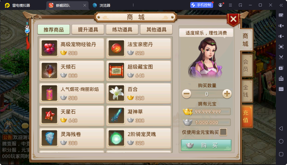Pick the 法宝亲密丹 red orb icon
Image resolution: width=287 pixels, height=165 pixels.
(116, 48)
